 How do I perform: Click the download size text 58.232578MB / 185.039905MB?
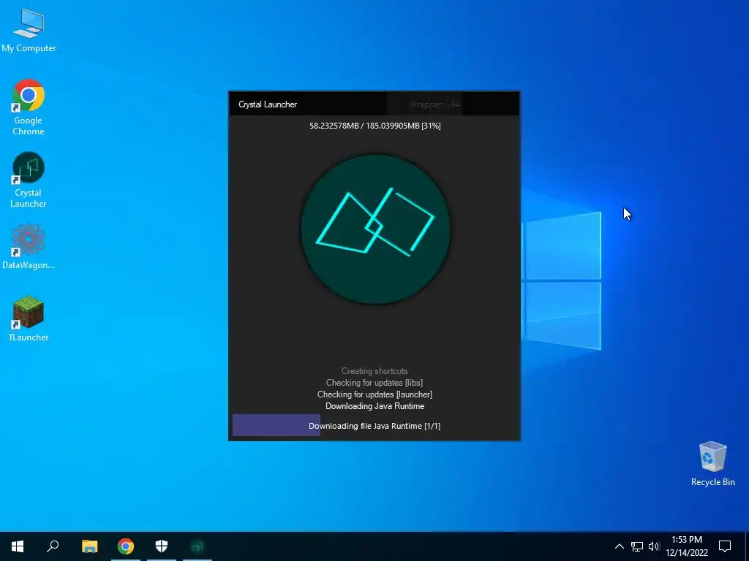click(x=375, y=126)
